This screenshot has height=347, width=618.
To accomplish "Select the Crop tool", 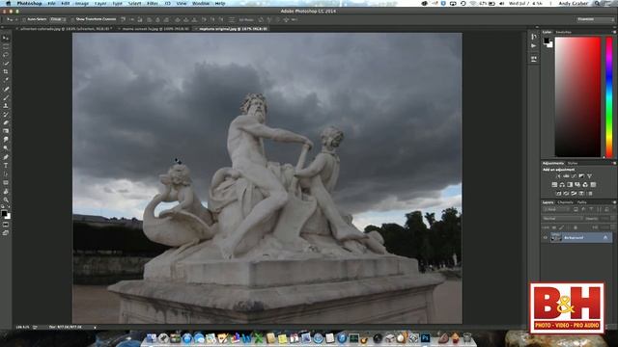I will point(6,71).
